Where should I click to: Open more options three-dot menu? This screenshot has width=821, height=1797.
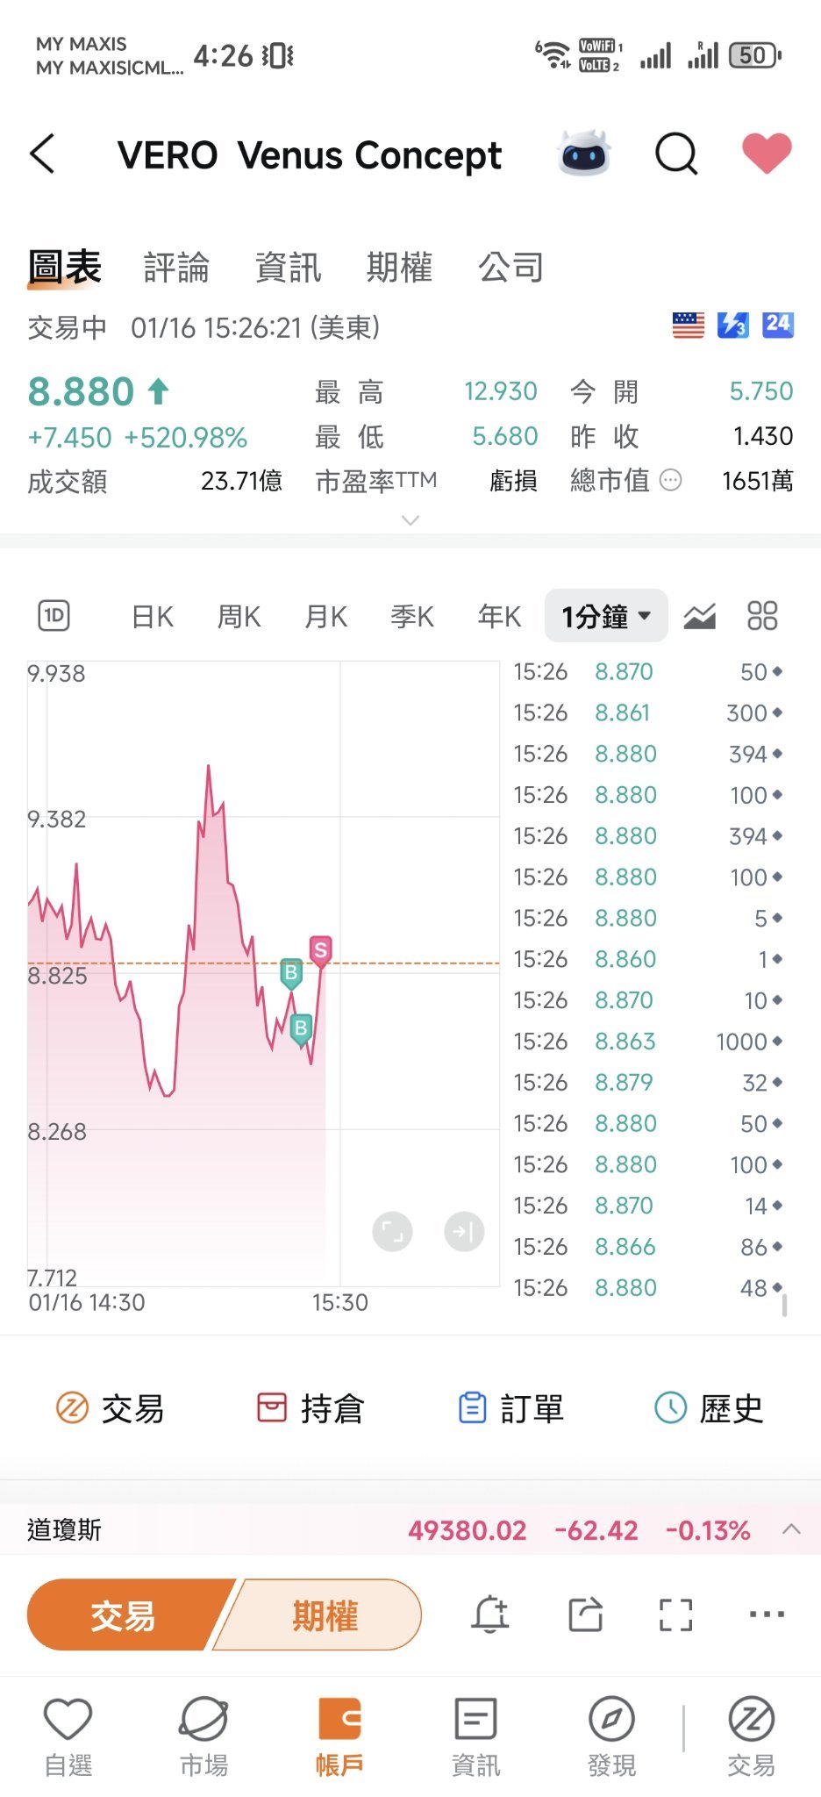point(767,1614)
